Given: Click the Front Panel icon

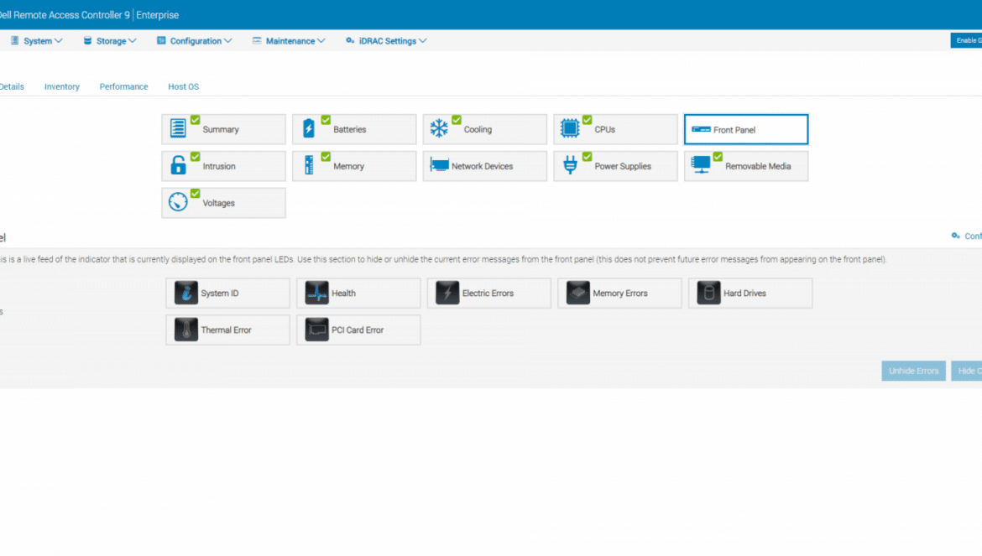Looking at the screenshot, I should (701, 129).
